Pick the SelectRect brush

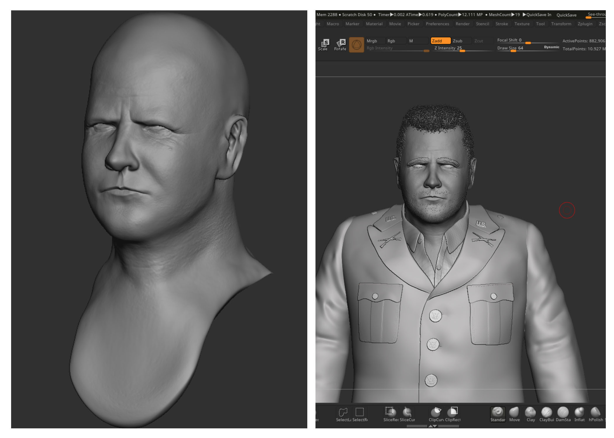[x=360, y=415]
